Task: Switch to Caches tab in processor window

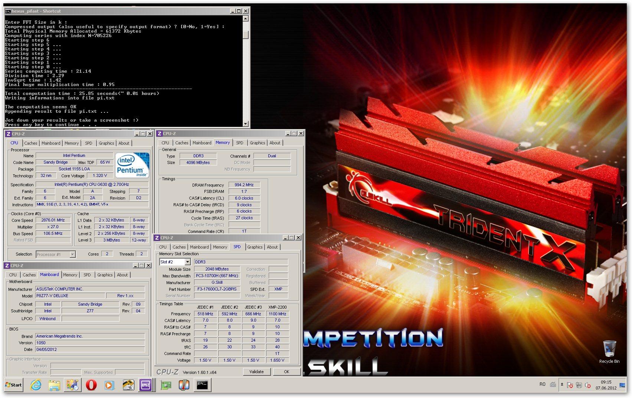Action: [x=31, y=143]
